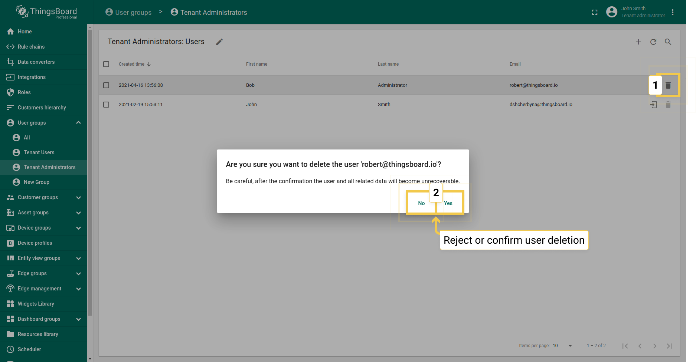Screen dimensions: 696x362
Task: Click sidebar scroll down arrow
Action: [90, 359]
